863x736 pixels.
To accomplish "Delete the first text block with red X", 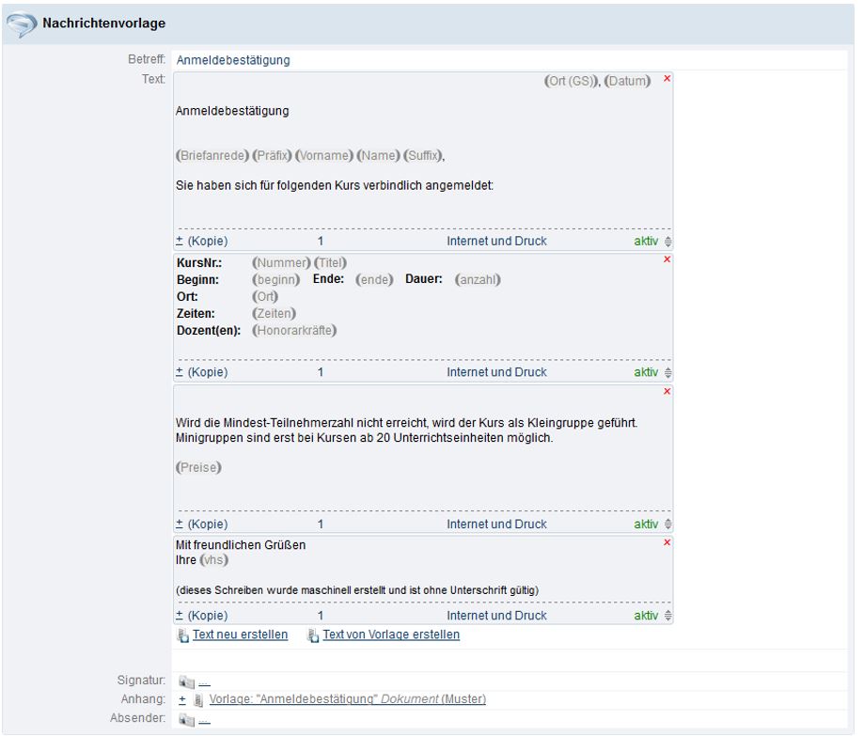I will (667, 79).
